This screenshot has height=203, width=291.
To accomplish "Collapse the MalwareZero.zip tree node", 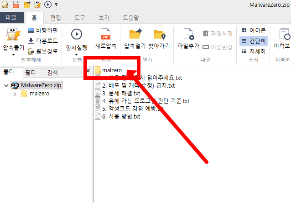I will click(6, 85).
